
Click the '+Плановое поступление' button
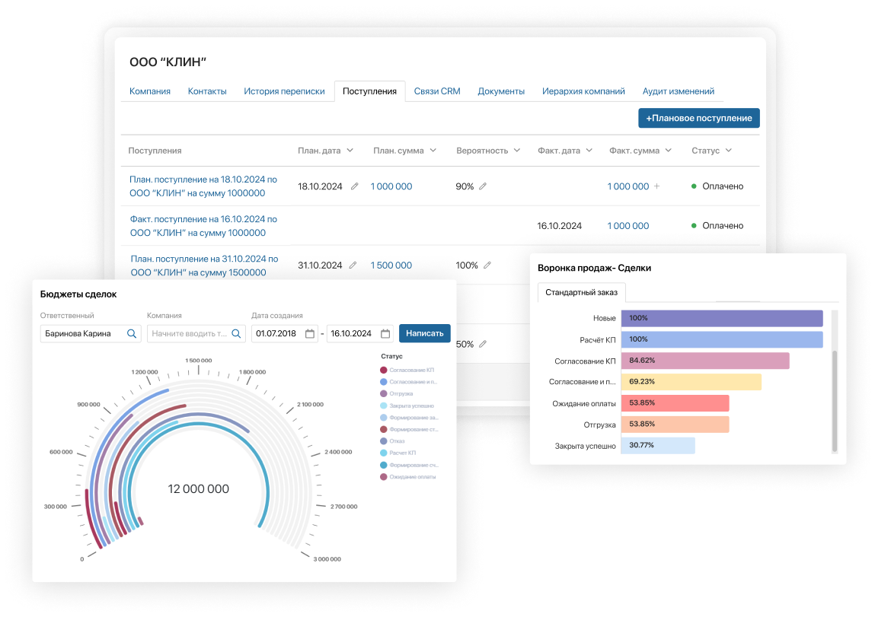click(x=698, y=118)
